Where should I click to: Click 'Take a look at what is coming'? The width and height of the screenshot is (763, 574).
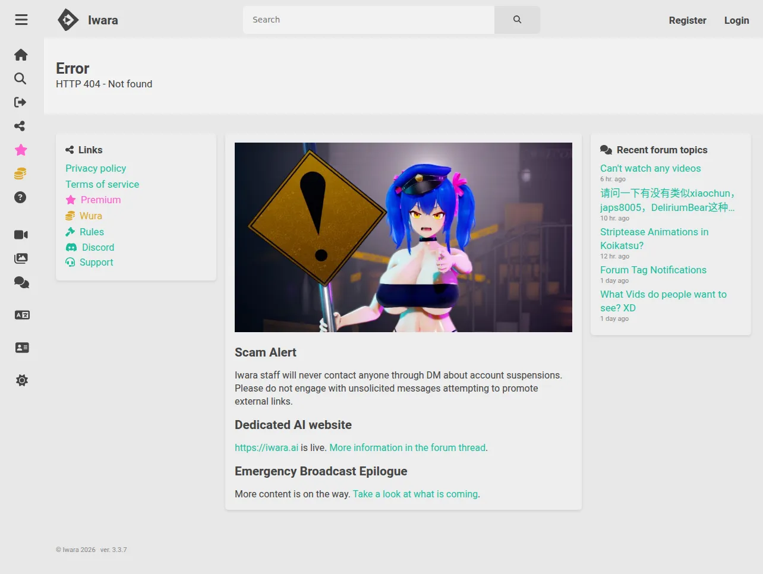(415, 494)
